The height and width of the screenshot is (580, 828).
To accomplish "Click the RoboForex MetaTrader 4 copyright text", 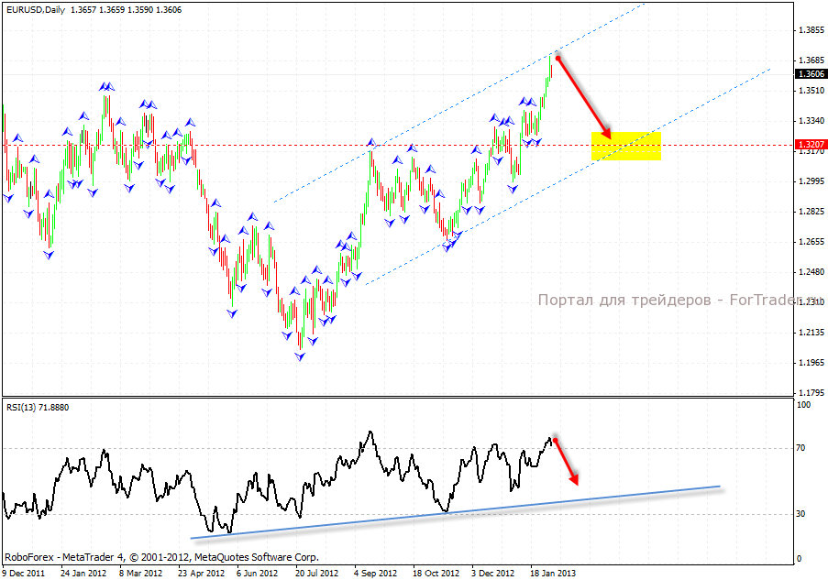I will (161, 556).
